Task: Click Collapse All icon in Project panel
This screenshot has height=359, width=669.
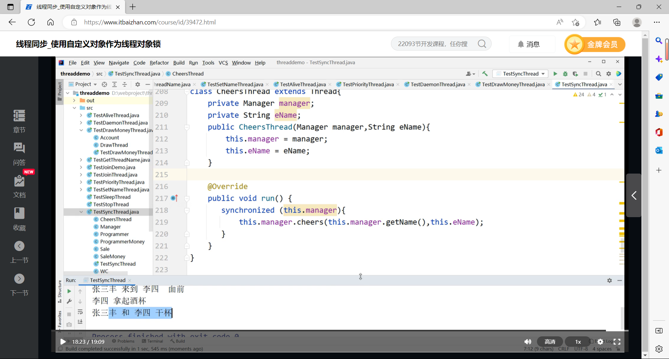Action: (124, 84)
